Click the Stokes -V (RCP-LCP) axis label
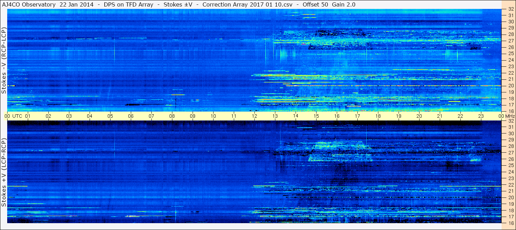The width and height of the screenshot is (516, 230). [4, 61]
